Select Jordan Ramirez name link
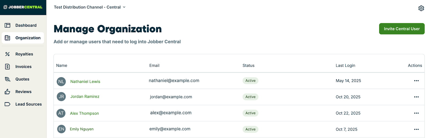The image size is (429, 138). pyautogui.click(x=85, y=97)
